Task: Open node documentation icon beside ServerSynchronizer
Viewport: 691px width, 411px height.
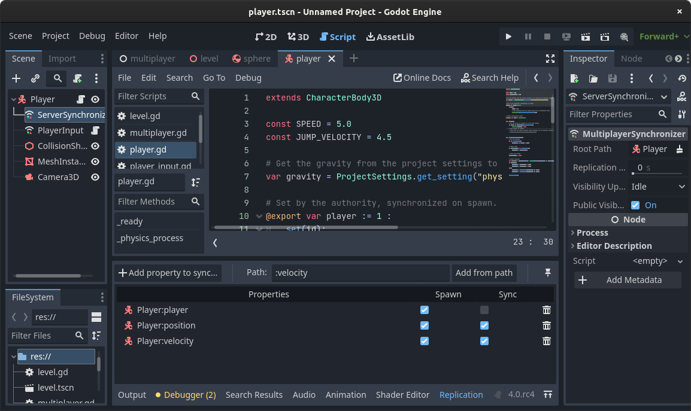Action: (x=682, y=96)
